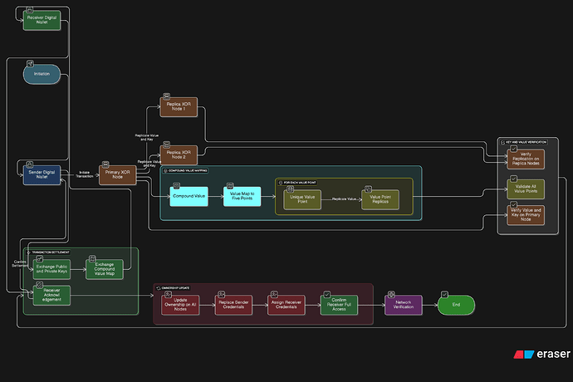Select the Receiver Digital Wallet node

(42, 20)
